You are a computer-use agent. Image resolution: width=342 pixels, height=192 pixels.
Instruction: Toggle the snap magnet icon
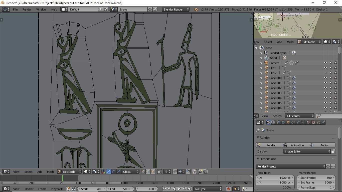point(175,172)
